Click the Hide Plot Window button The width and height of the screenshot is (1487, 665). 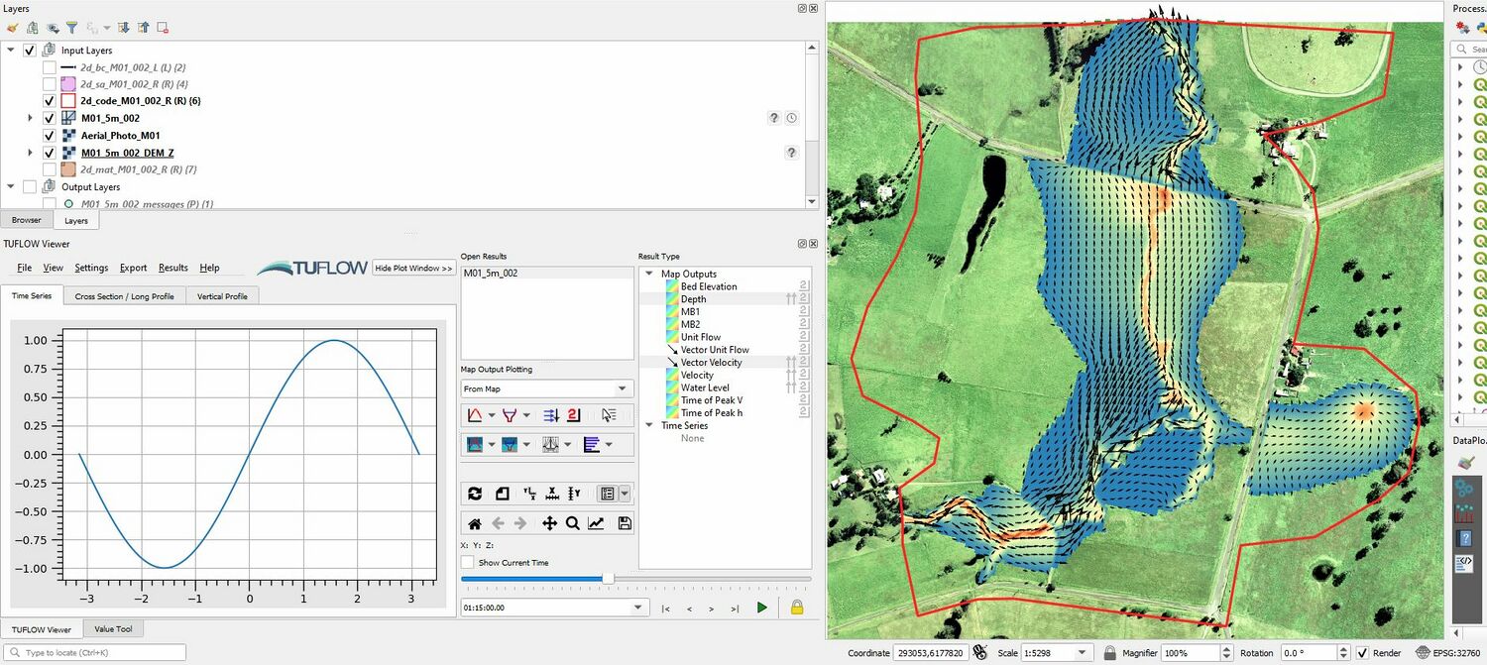tap(413, 267)
